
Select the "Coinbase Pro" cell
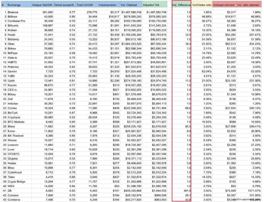(16, 21)
